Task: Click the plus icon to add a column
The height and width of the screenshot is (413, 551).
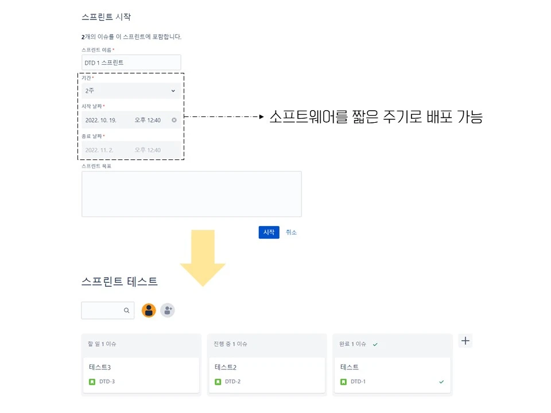Action: point(465,341)
